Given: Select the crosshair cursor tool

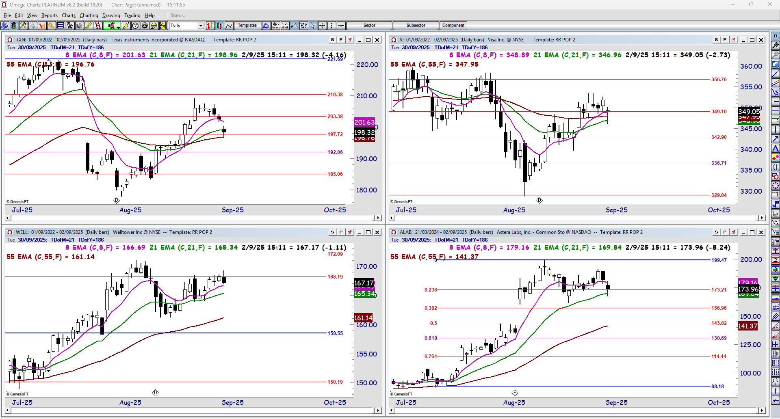Looking at the screenshot, I should [x=322, y=26].
